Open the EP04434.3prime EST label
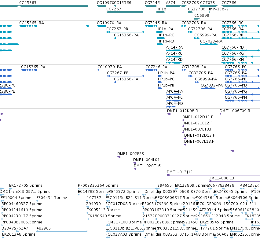 click(52, 198)
